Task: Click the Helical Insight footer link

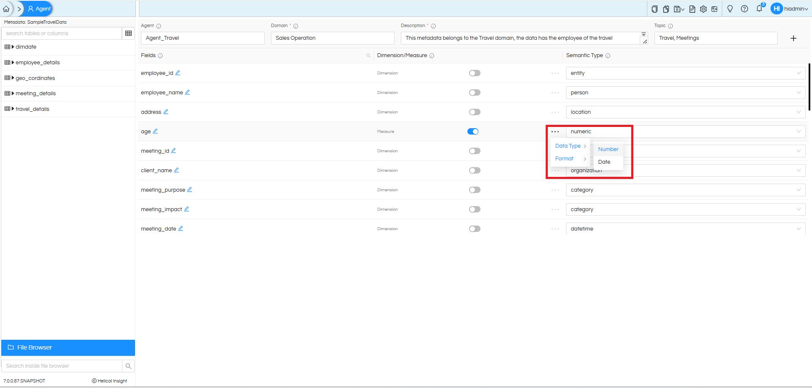Action: [x=110, y=381]
